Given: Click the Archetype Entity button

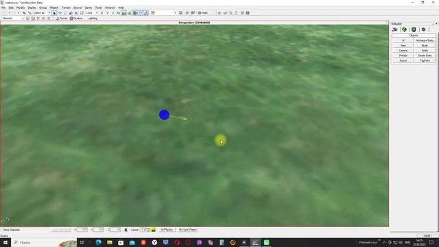Looking at the screenshot, I should [x=425, y=40].
